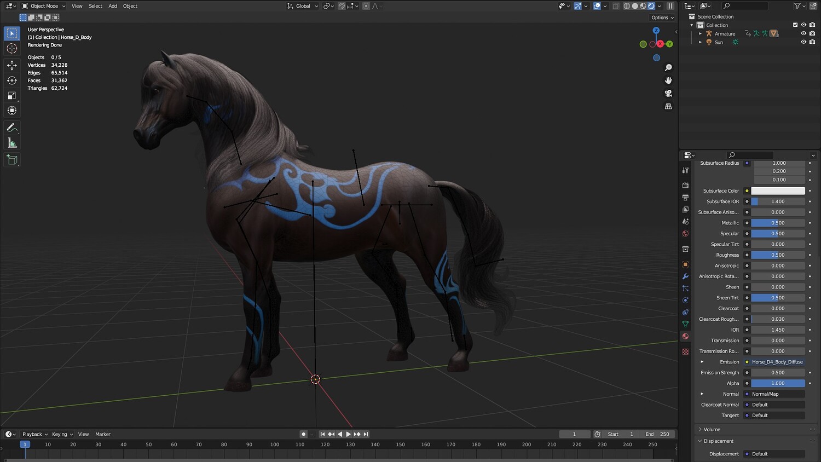Click the Subsurface Color swatch
This screenshot has width=821, height=462.
tap(778, 191)
